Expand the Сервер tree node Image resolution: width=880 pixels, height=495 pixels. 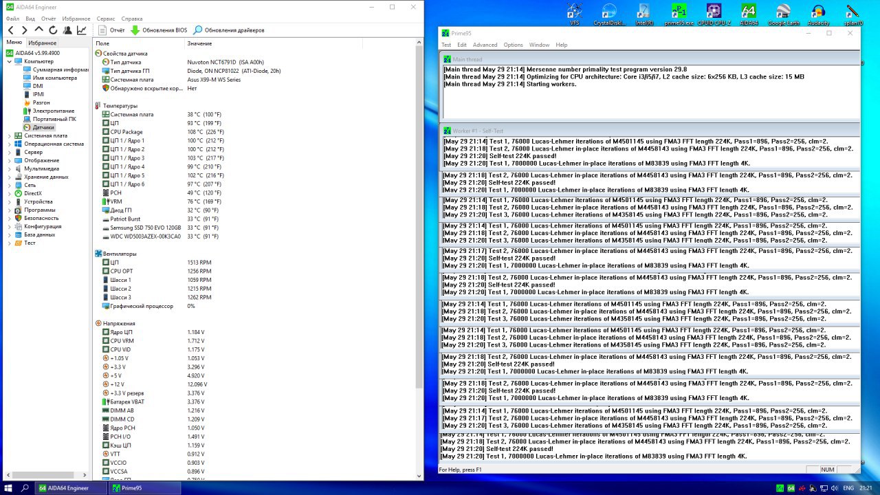10,152
